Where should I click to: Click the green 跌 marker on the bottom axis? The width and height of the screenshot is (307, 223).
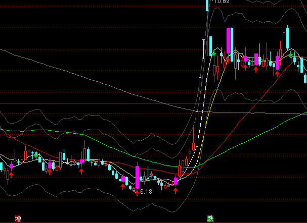(x=209, y=218)
